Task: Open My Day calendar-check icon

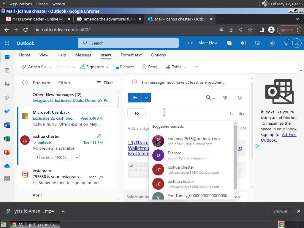Action: pyautogui.click(x=258, y=43)
